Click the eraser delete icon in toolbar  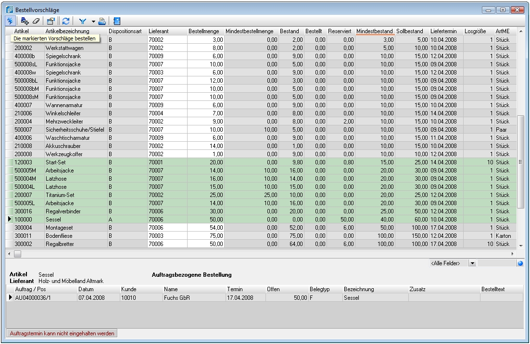36,21
